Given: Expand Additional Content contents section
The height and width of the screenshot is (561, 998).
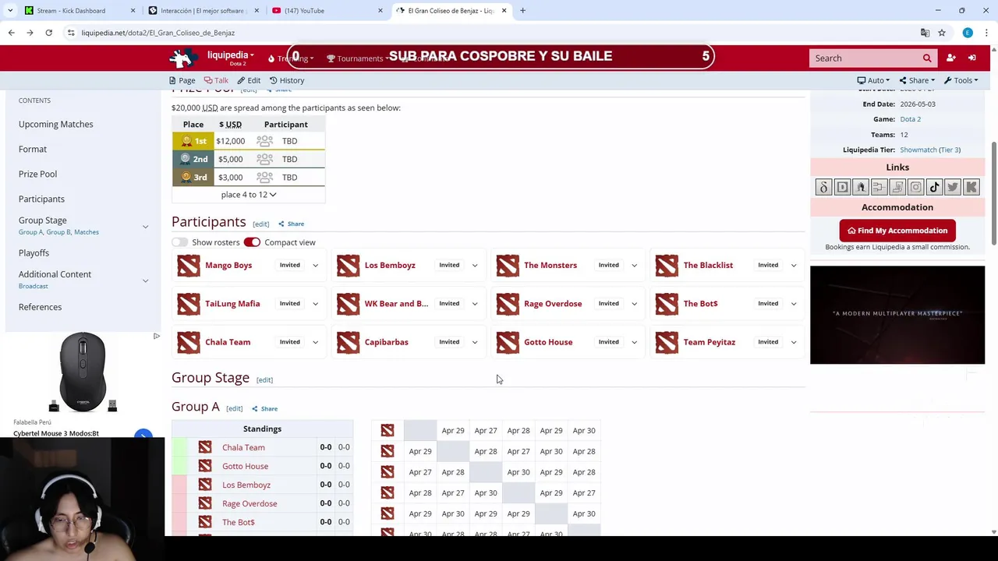Looking at the screenshot, I should coord(145,280).
